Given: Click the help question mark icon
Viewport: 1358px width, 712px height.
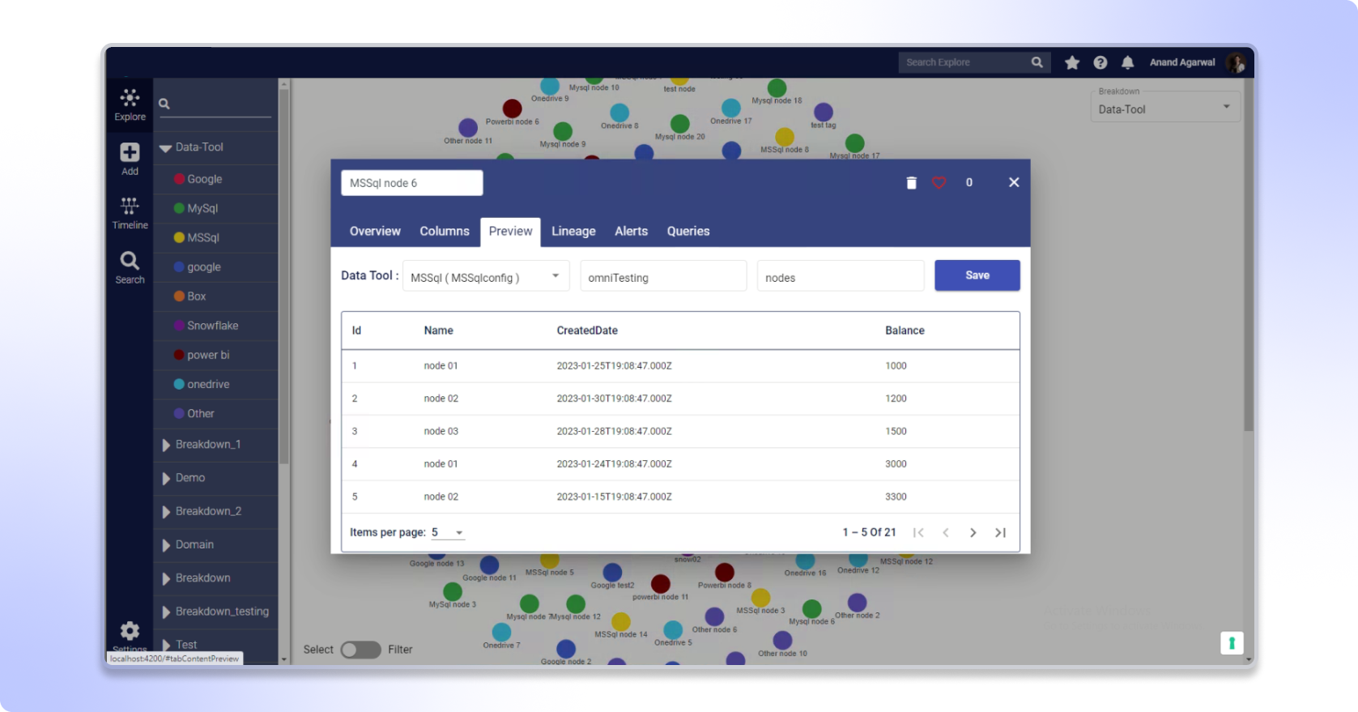Looking at the screenshot, I should 1100,62.
